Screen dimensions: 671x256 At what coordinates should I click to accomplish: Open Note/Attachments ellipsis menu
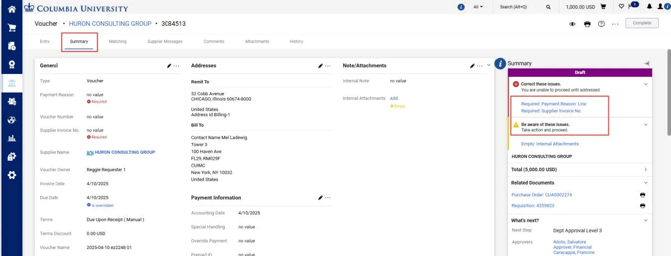(479, 65)
